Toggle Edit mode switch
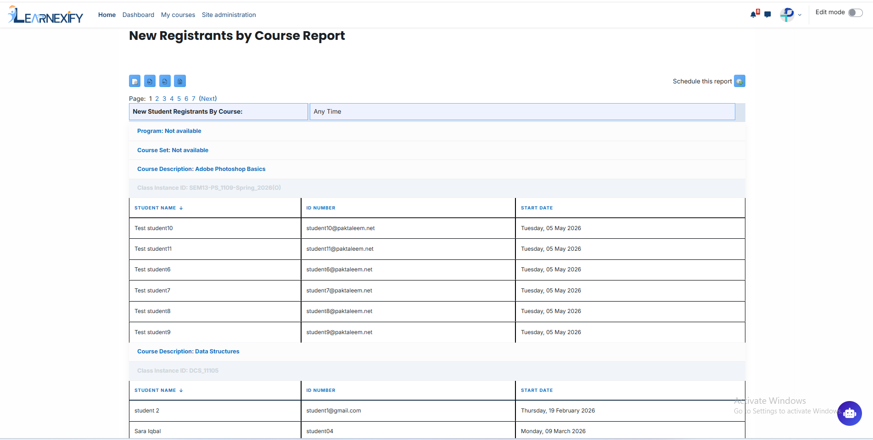This screenshot has height=440, width=873. point(856,13)
